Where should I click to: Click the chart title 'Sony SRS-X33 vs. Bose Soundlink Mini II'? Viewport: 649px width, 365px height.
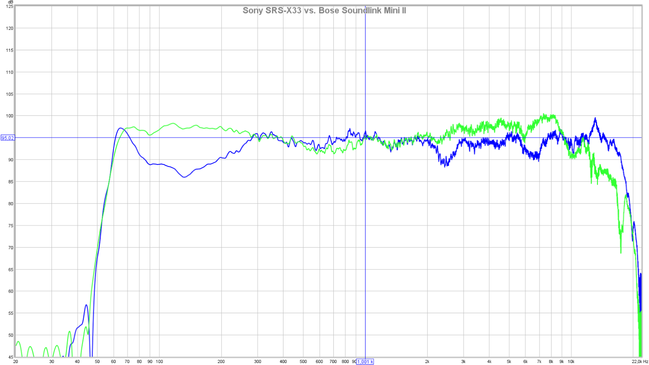[324, 11]
